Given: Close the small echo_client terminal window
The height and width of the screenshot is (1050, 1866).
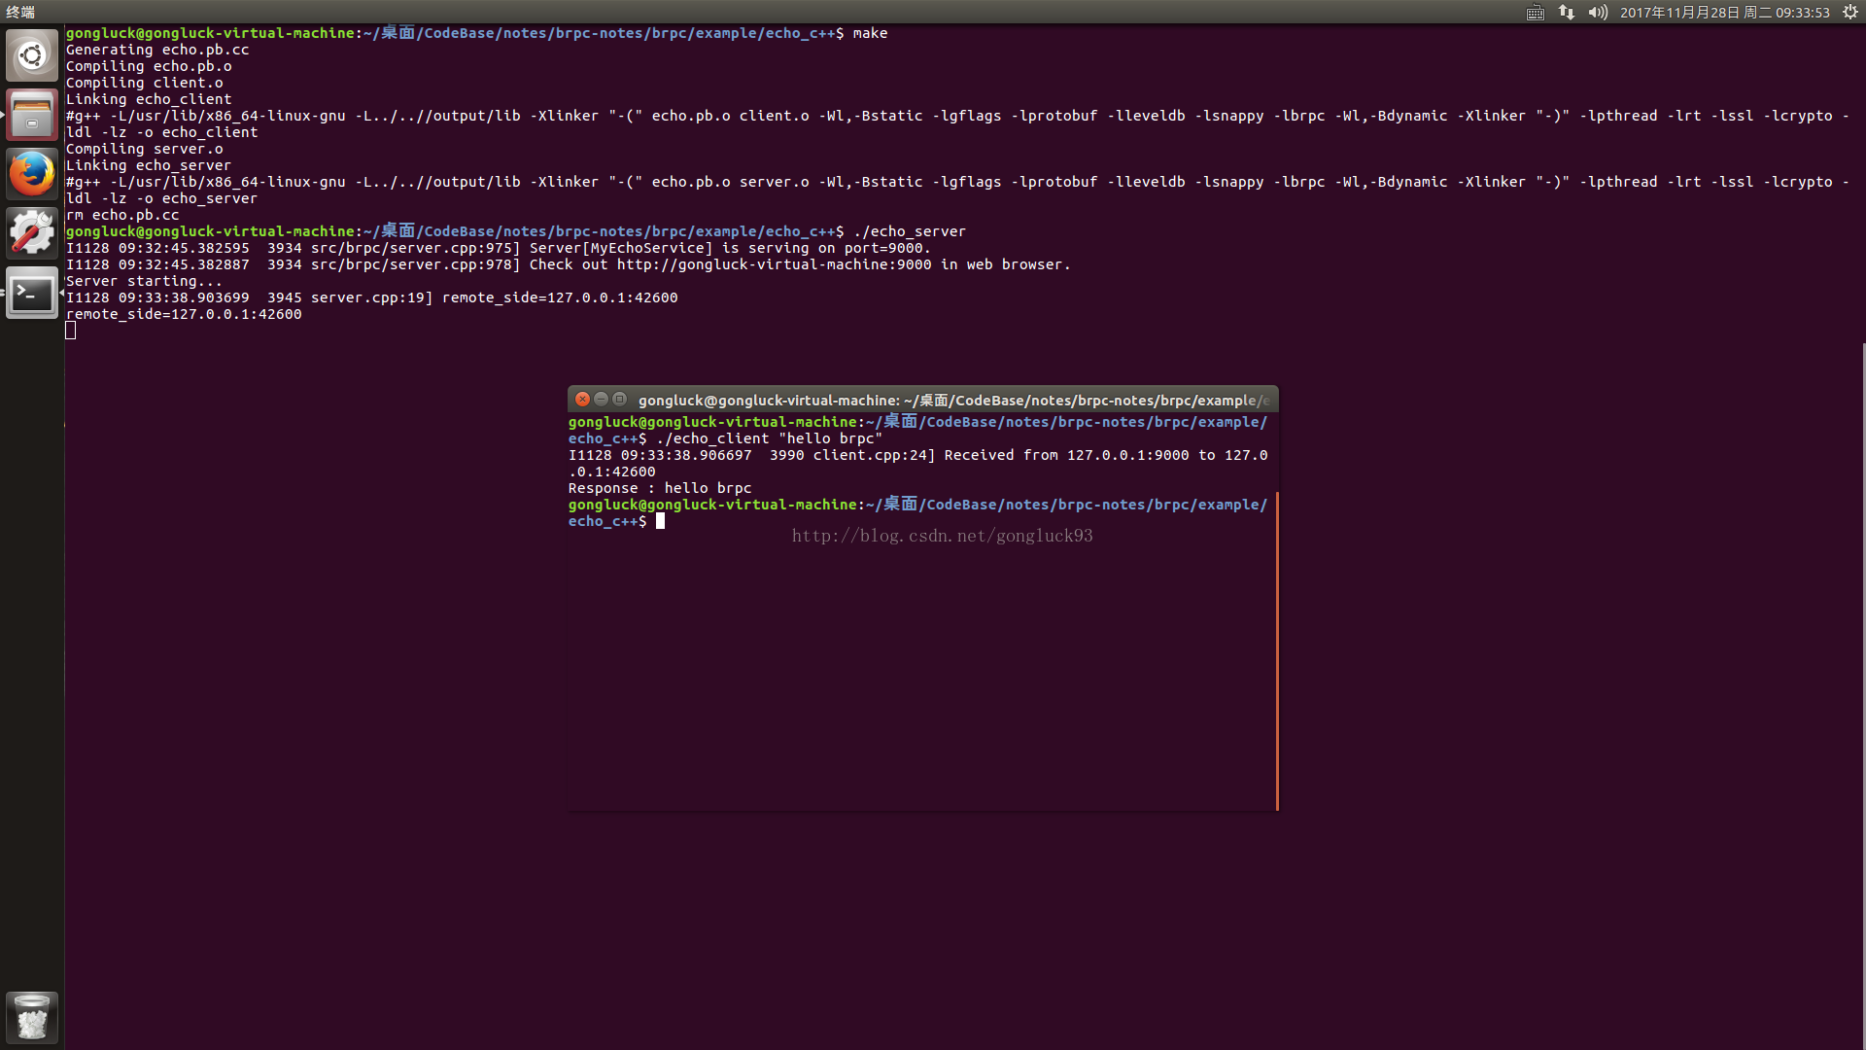Looking at the screenshot, I should (x=582, y=400).
